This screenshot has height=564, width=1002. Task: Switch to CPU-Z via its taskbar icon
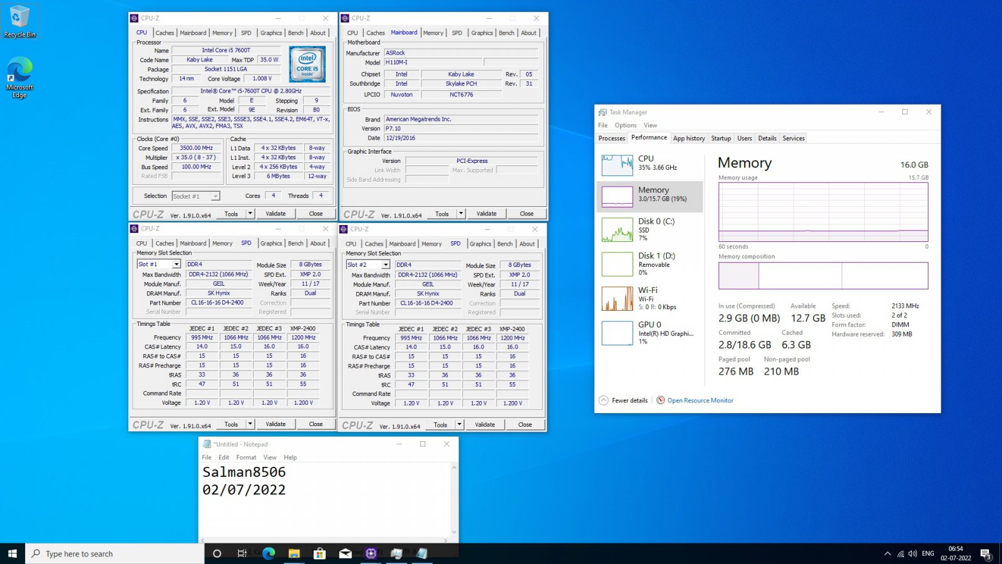click(371, 553)
